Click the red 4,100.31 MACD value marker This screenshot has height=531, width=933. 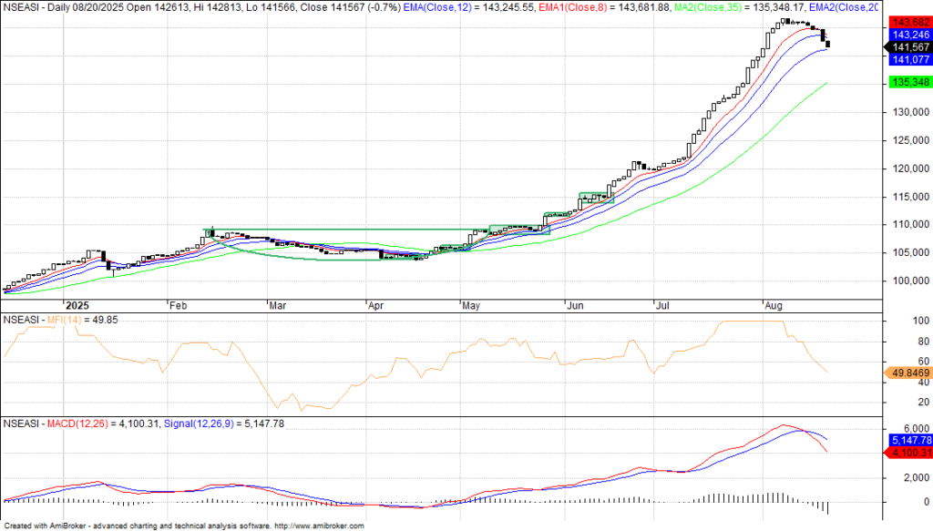coord(907,452)
